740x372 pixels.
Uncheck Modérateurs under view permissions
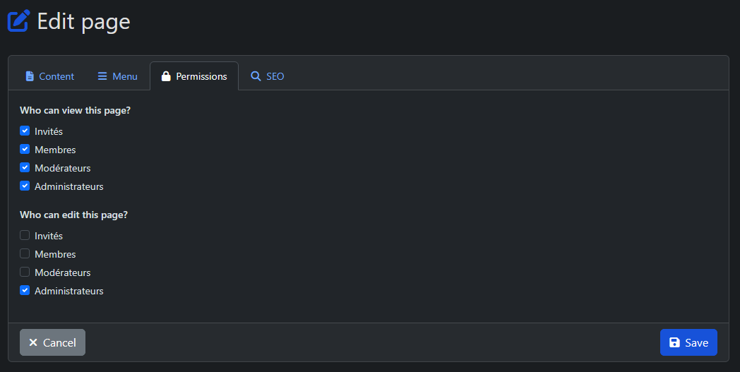pyautogui.click(x=25, y=167)
